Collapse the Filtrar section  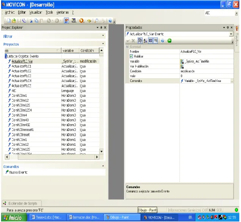pyautogui.click(x=103, y=36)
